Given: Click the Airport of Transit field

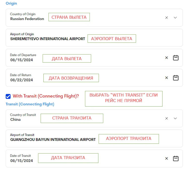Looking at the screenshot, I should click(53, 139).
